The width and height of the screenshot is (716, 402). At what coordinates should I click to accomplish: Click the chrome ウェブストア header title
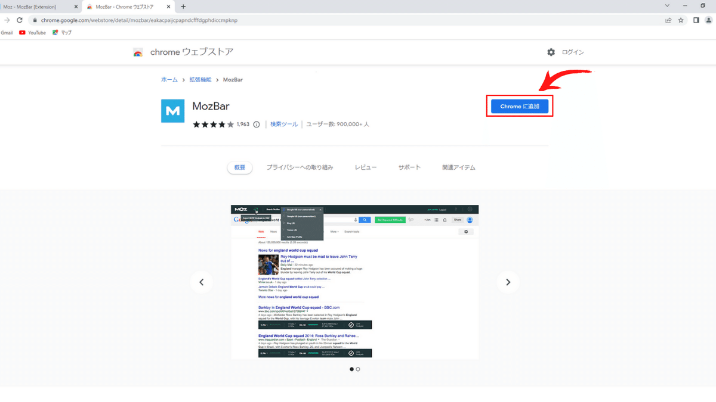[x=192, y=52]
